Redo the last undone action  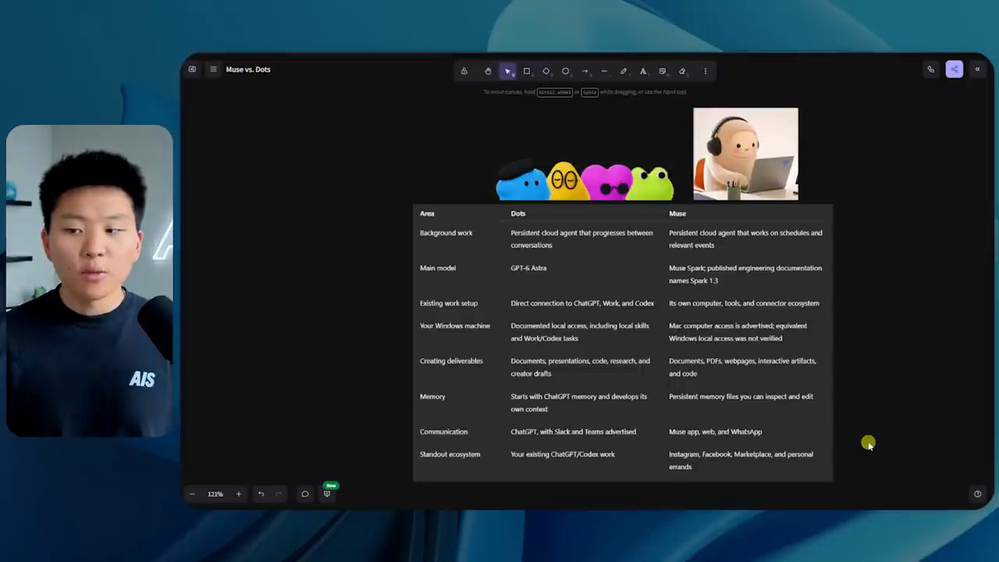279,494
